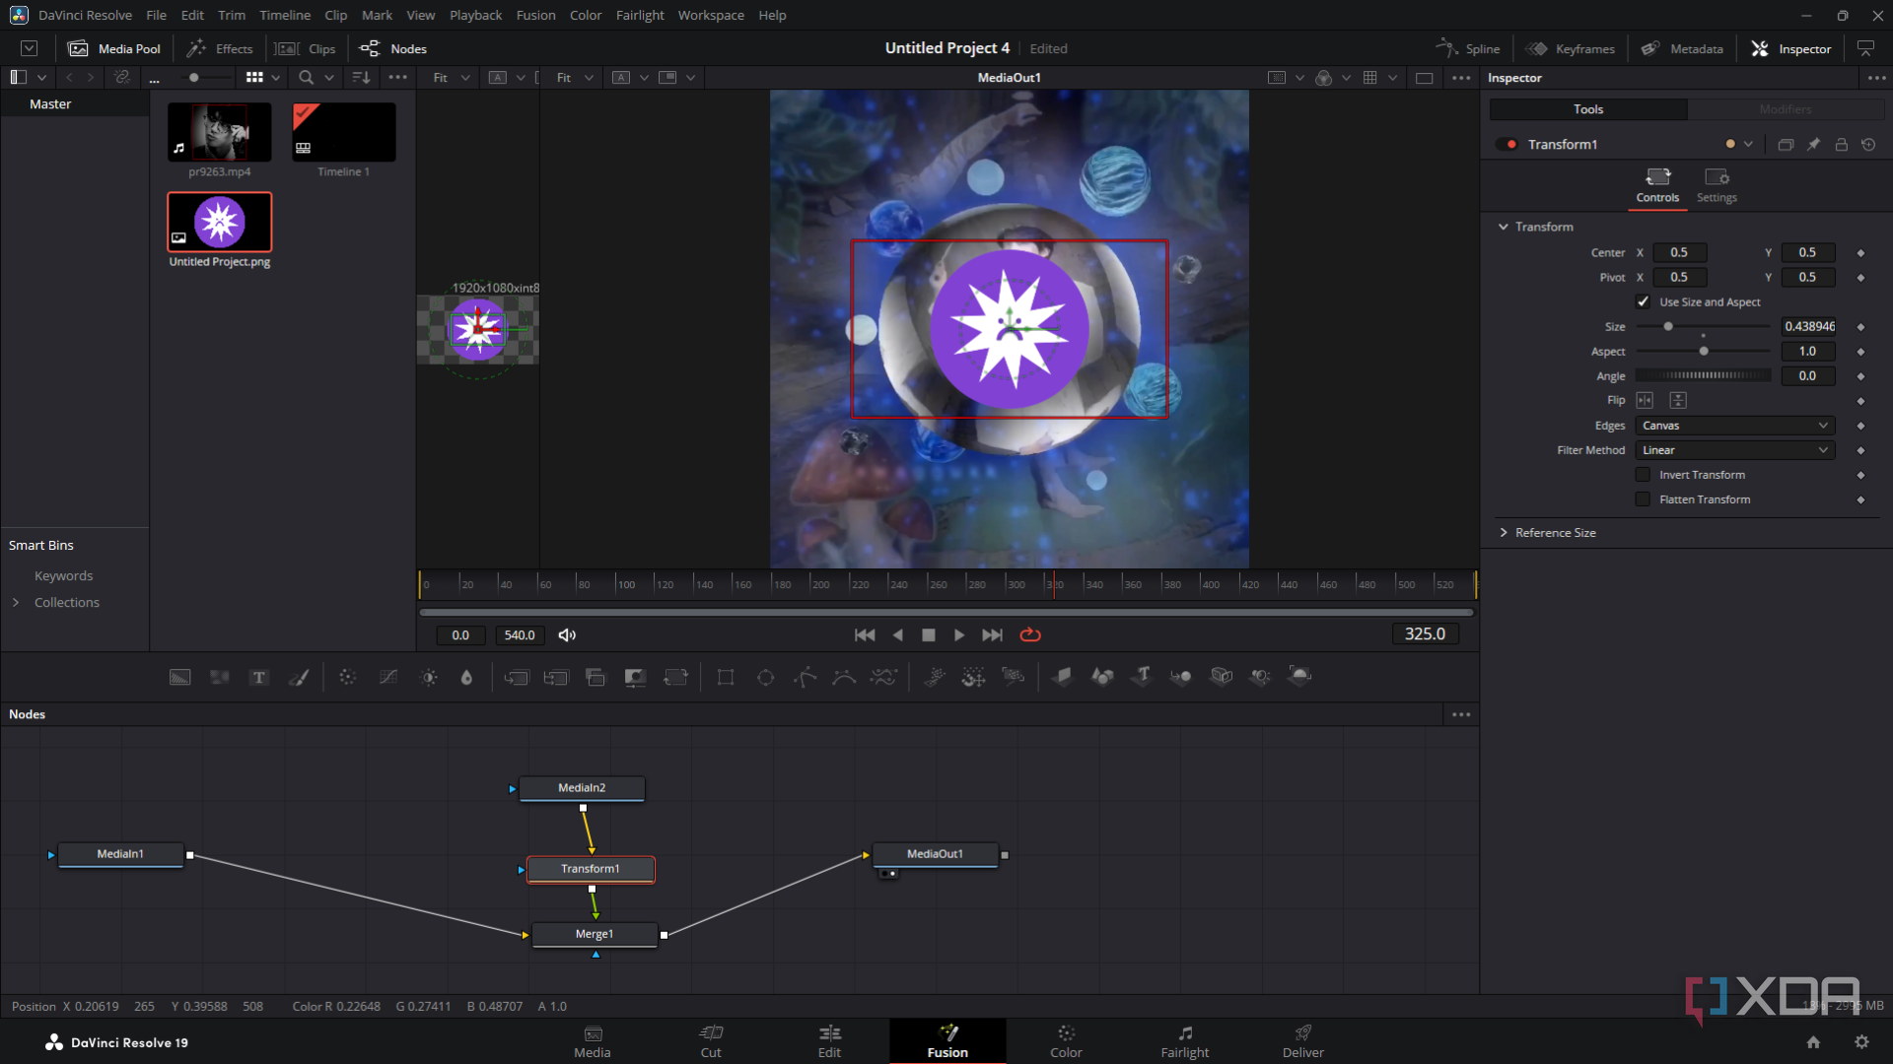Image resolution: width=1893 pixels, height=1064 pixels.
Task: Switch to the Settings tab in Inspector
Action: pos(1717,185)
